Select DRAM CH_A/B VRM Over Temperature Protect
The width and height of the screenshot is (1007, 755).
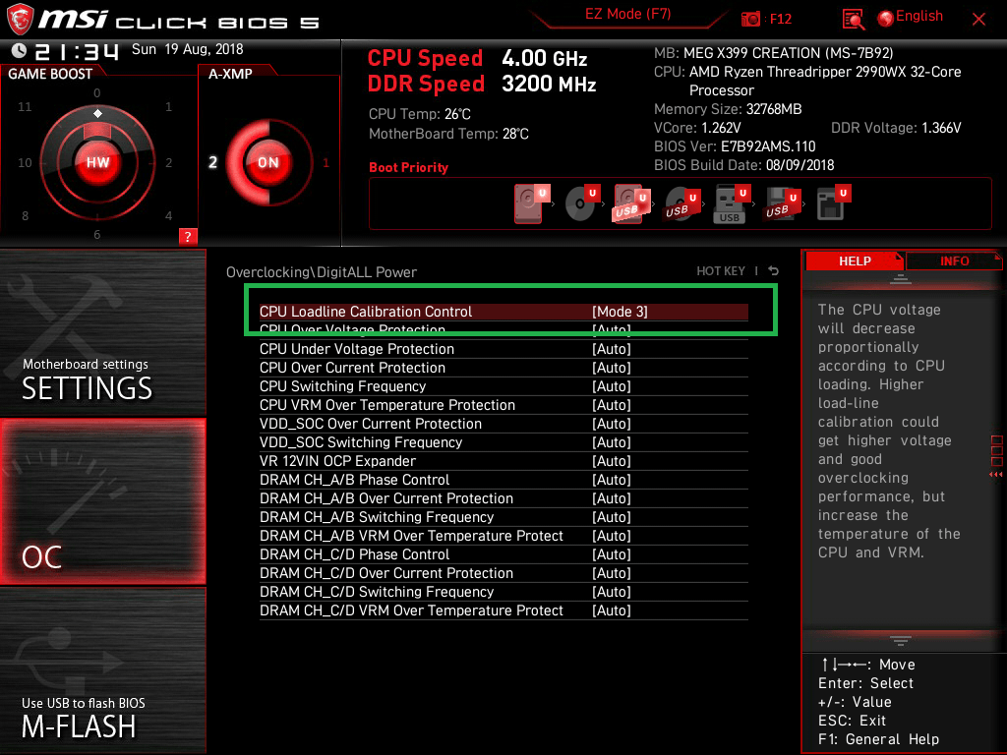click(x=503, y=536)
